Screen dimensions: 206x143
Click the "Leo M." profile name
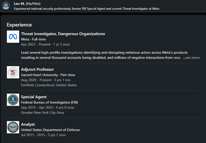click(x=19, y=4)
